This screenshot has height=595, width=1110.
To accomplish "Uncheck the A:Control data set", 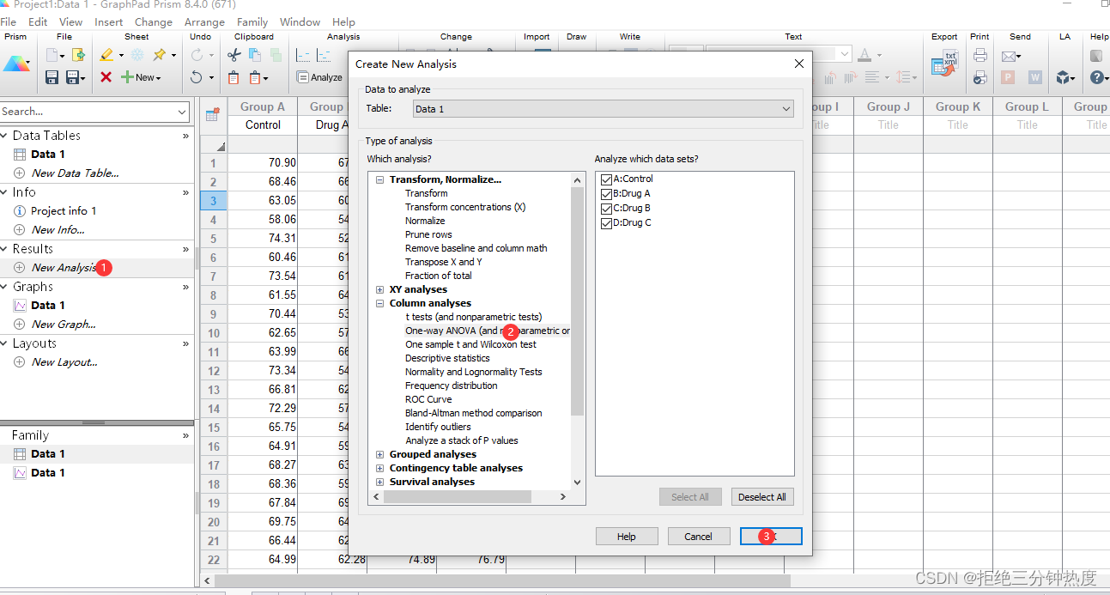I will pyautogui.click(x=607, y=179).
